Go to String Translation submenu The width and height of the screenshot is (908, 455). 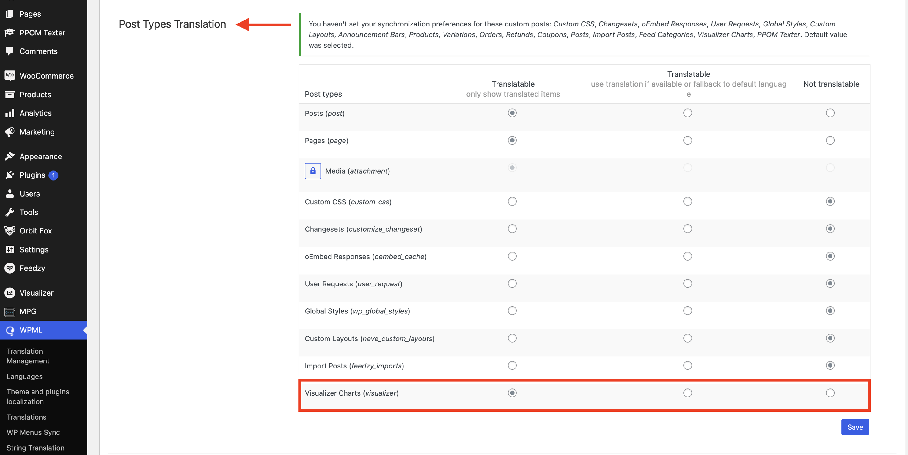tap(35, 448)
